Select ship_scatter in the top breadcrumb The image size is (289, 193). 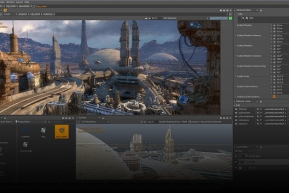41,6
